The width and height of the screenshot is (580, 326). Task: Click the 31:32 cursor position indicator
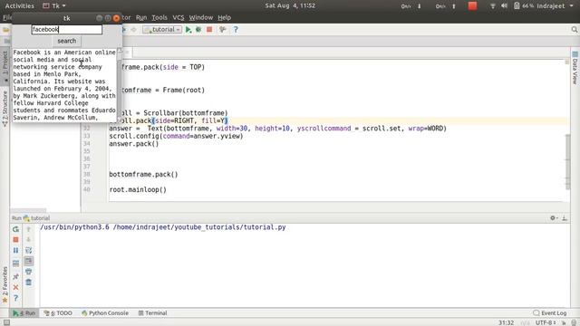[506, 322]
